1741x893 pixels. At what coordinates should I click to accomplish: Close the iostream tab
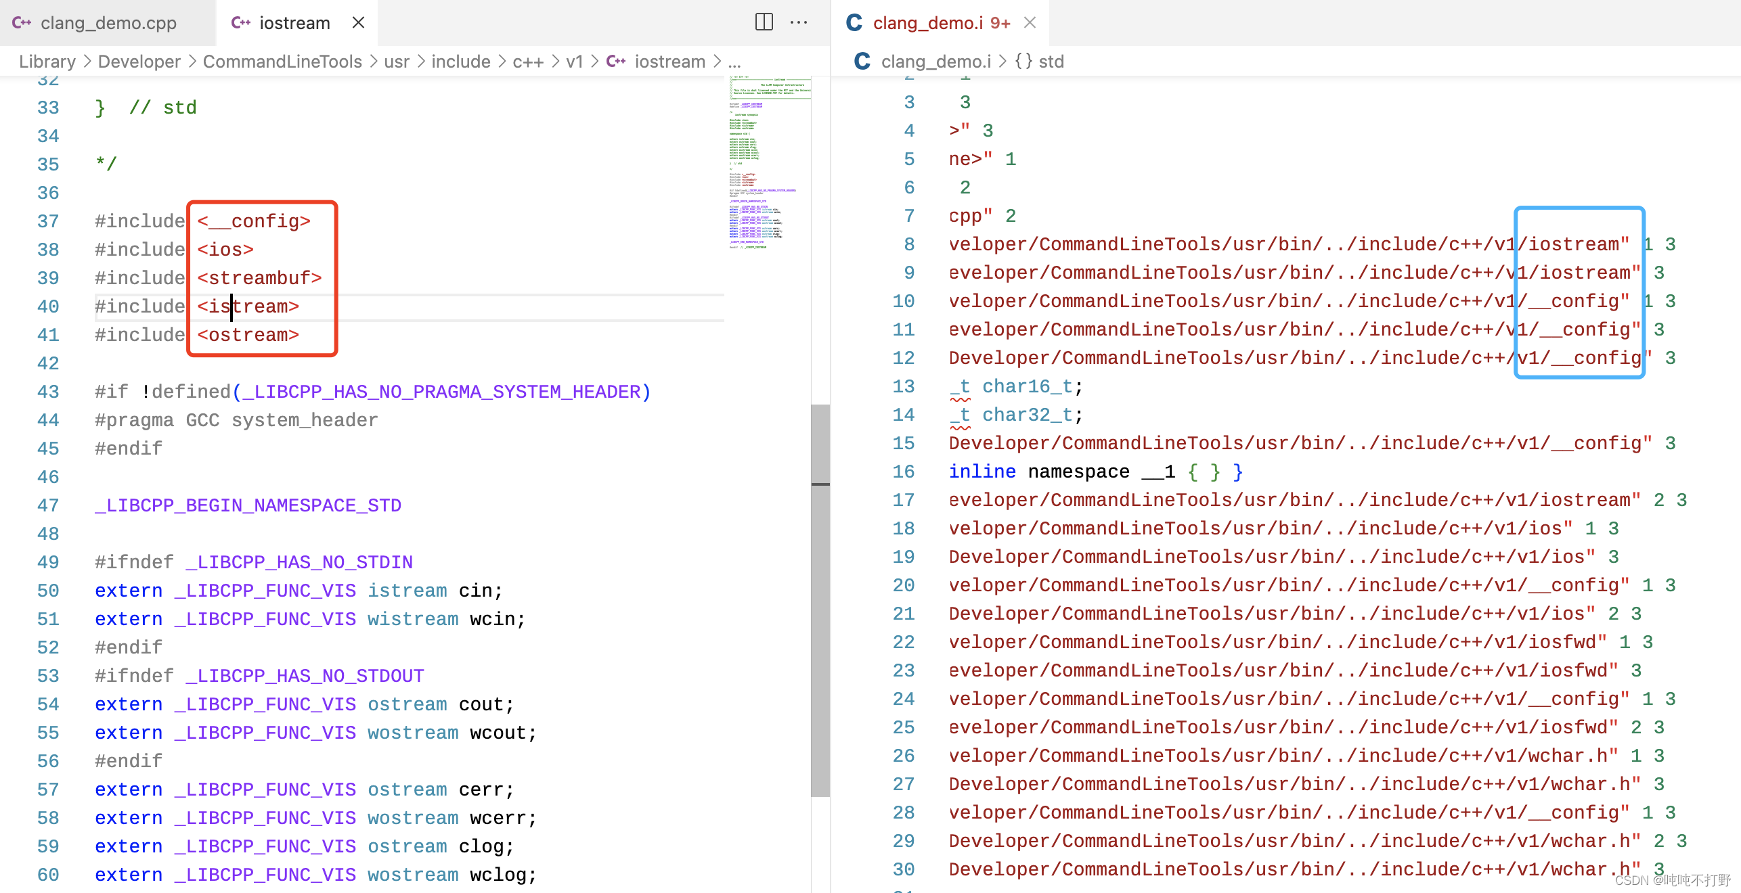click(358, 22)
